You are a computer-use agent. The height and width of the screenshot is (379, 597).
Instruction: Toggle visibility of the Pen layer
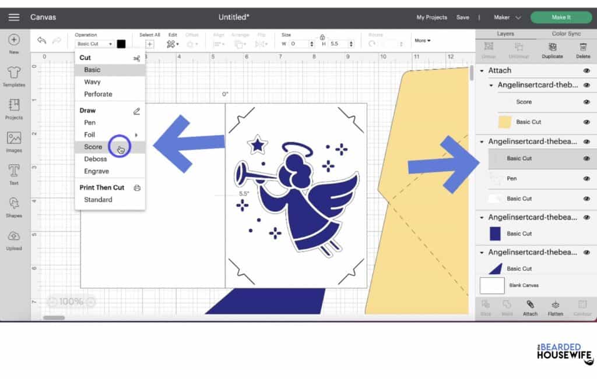point(587,179)
